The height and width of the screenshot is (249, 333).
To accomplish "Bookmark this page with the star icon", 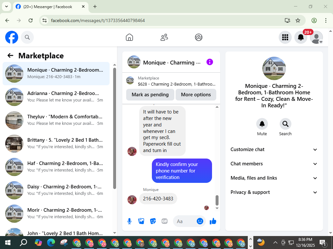I will (298, 20).
